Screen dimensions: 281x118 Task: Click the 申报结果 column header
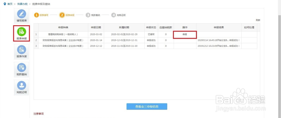[x=219, y=27]
